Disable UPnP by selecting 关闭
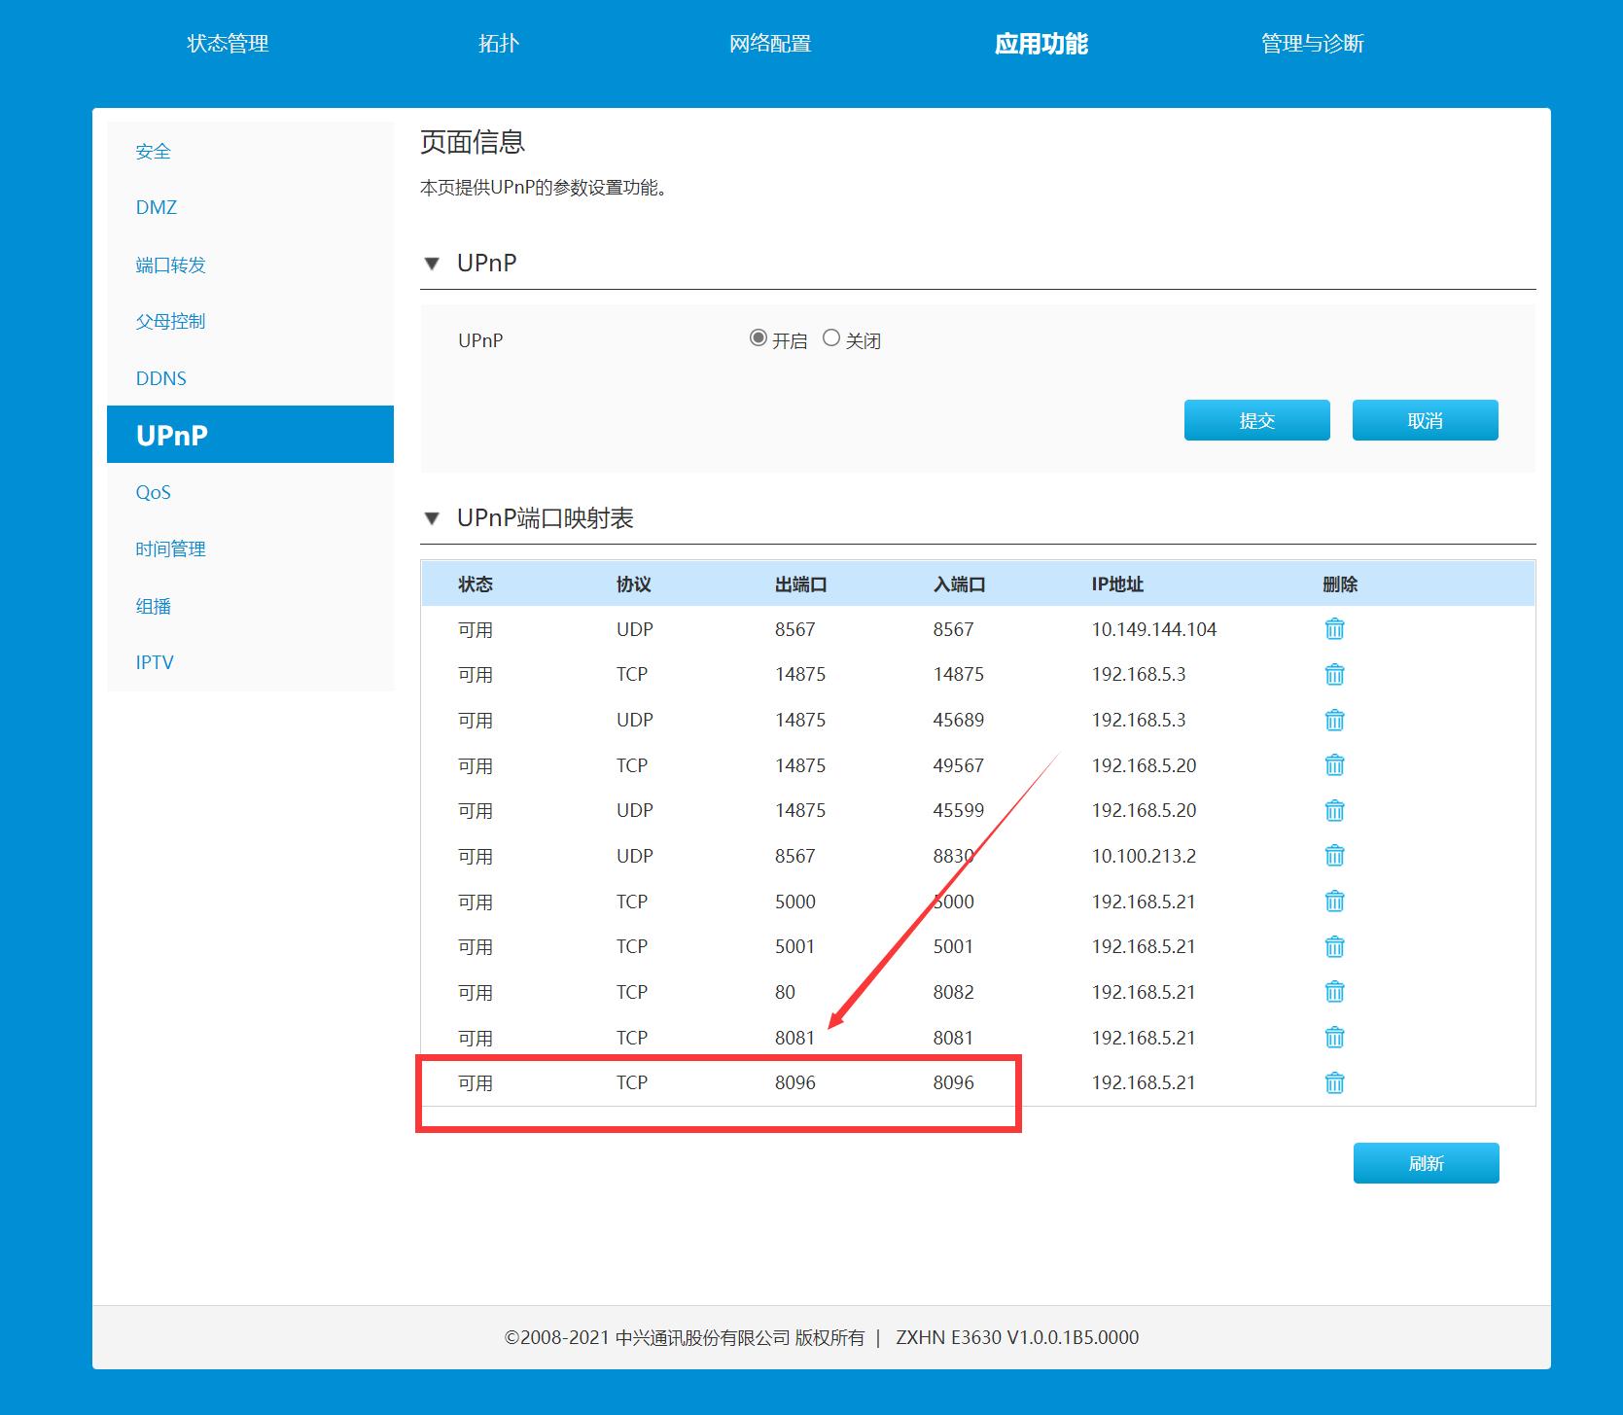Viewport: 1623px width, 1415px height. point(831,337)
